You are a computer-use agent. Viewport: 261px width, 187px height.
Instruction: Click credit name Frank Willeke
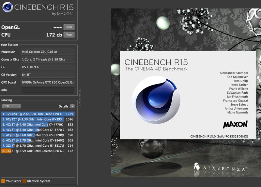click(238, 88)
